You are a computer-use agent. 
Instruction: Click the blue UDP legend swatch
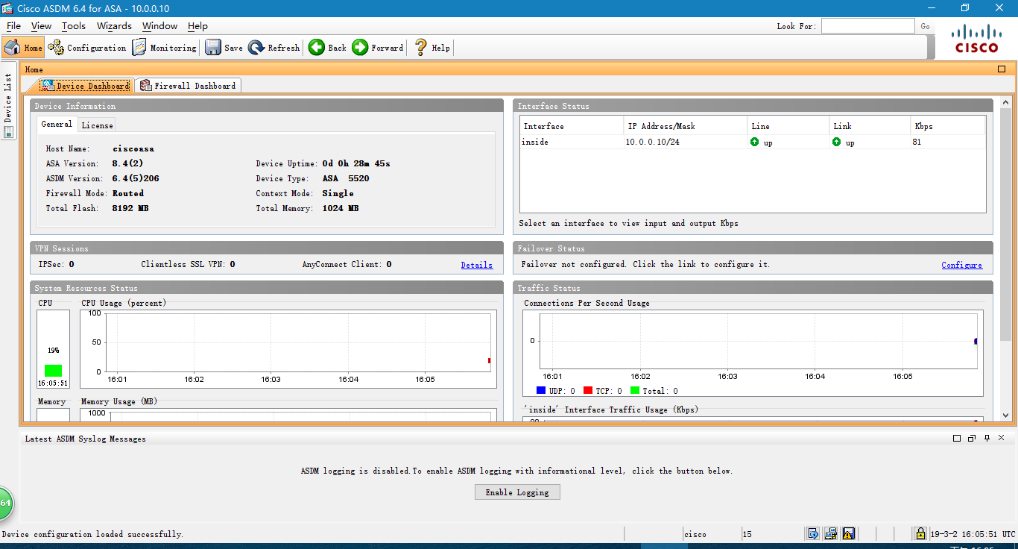541,390
